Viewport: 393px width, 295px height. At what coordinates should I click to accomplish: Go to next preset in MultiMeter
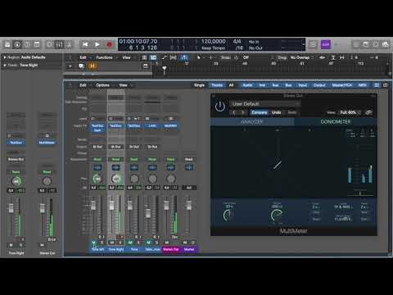coord(243,112)
